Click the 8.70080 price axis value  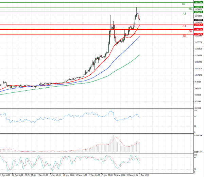[x=198, y=101]
